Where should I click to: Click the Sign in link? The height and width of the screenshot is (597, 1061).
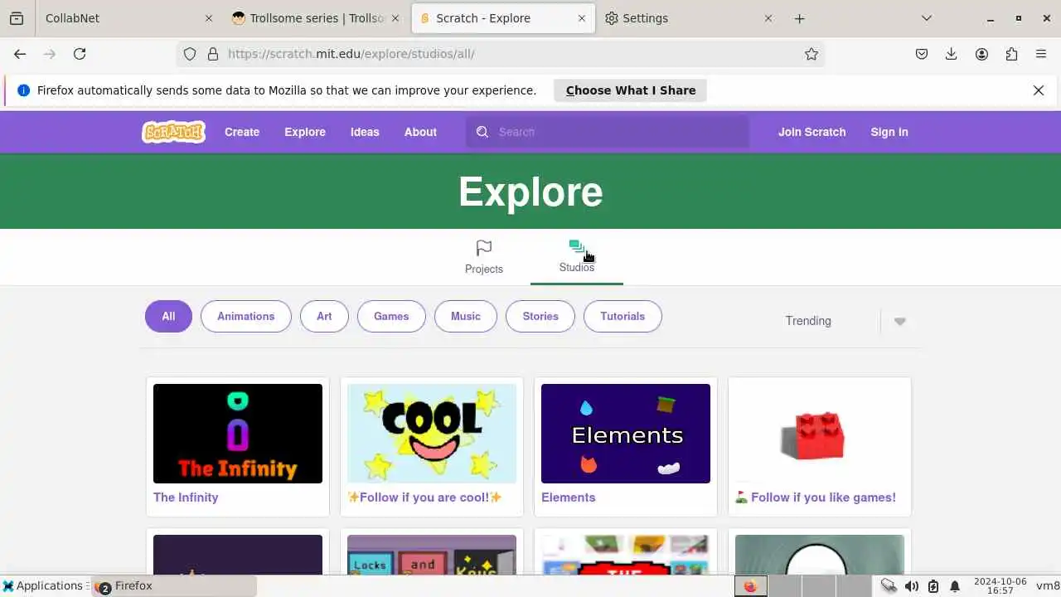click(x=889, y=132)
